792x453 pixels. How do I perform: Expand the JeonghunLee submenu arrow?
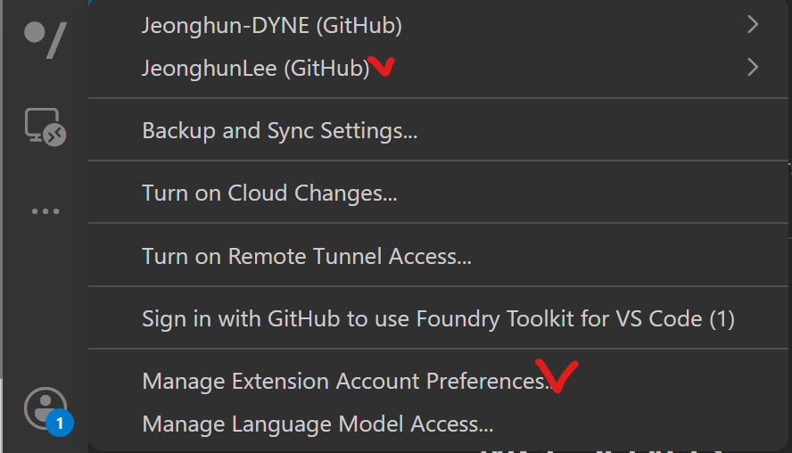coord(753,67)
